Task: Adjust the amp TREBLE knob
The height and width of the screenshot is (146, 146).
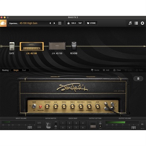Action: pyautogui.click(x=73, y=106)
